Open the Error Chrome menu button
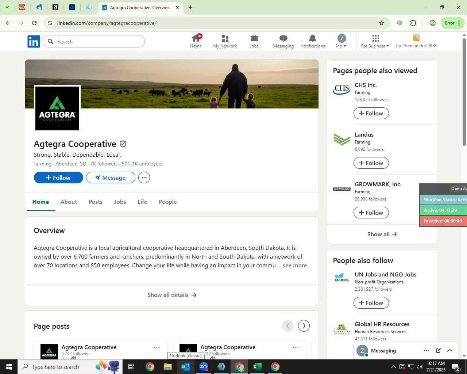The height and width of the screenshot is (374, 467). pyautogui.click(x=453, y=23)
